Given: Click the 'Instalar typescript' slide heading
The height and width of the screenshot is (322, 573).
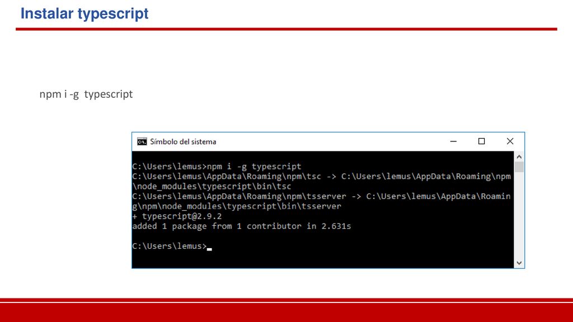Looking at the screenshot, I should point(84,13).
